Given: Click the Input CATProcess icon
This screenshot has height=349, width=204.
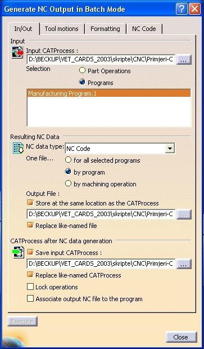Looking at the screenshot, I should tap(17, 52).
